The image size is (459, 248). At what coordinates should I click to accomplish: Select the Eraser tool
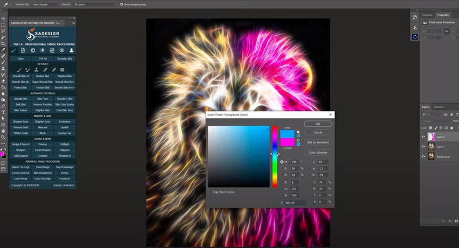tap(3, 81)
